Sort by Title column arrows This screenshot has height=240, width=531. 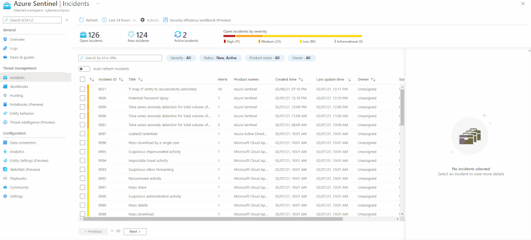[x=140, y=79]
